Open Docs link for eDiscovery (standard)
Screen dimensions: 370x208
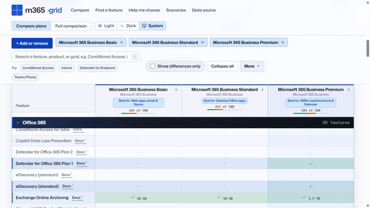(x=68, y=186)
